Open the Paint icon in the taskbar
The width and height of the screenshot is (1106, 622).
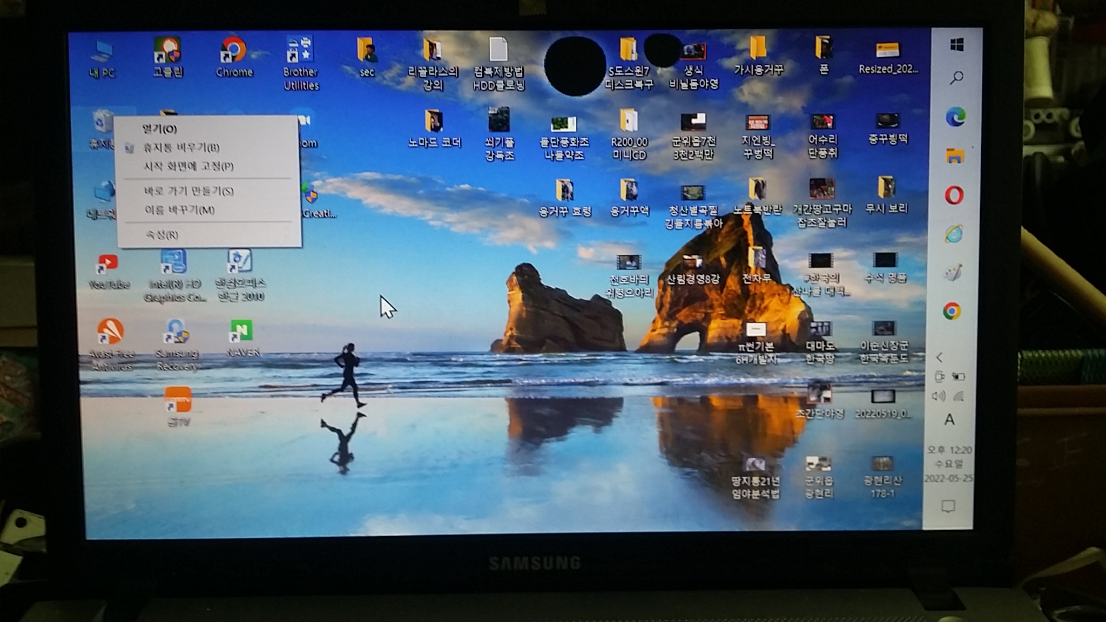[953, 273]
